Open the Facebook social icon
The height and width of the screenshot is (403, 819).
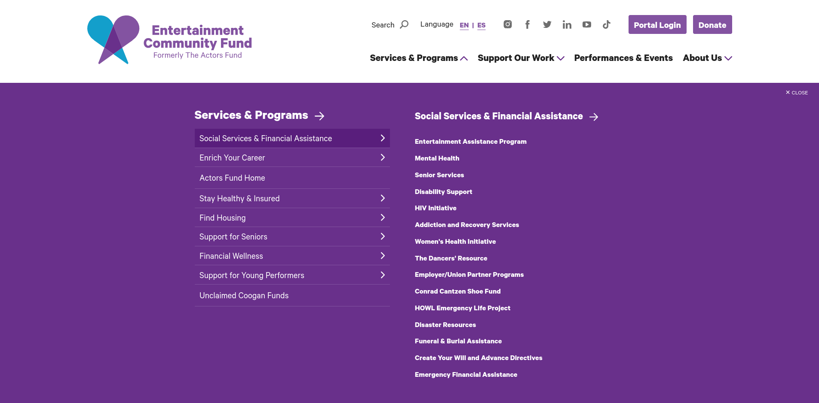tap(528, 24)
